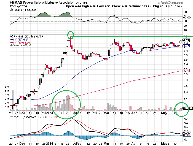Viewport: 193px width, 146px height.
Task: Click the 65.50 RSI value tag on right axis
Action: coord(187,17)
